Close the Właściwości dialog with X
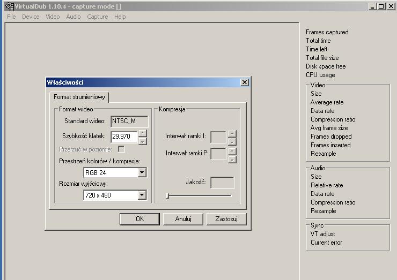This screenshot has height=280, width=397. [245, 82]
